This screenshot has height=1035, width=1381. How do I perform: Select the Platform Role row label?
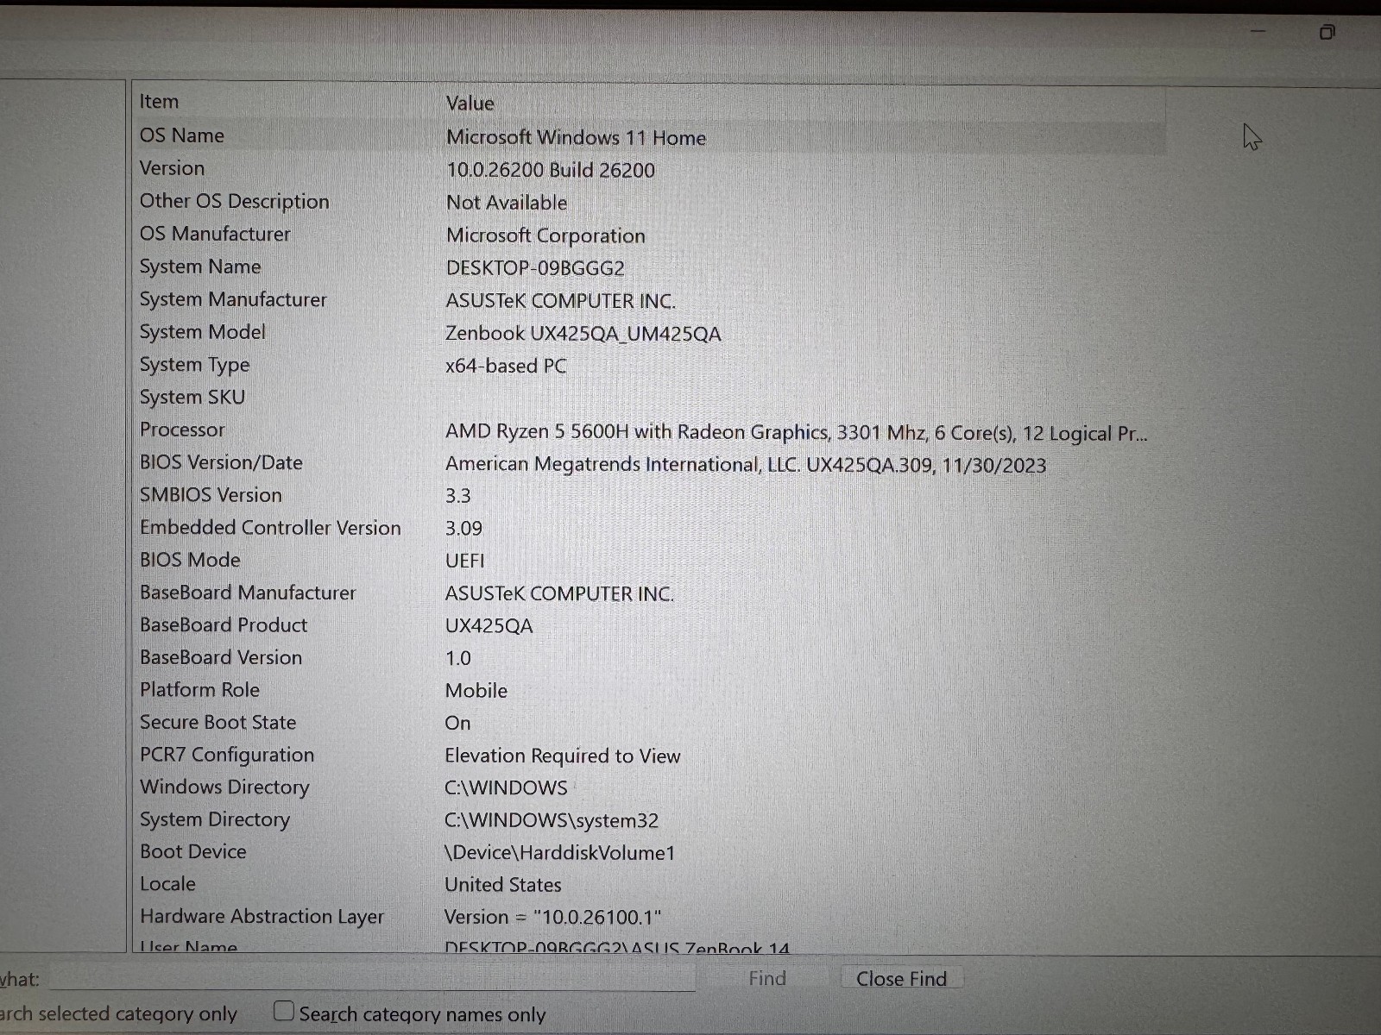199,690
